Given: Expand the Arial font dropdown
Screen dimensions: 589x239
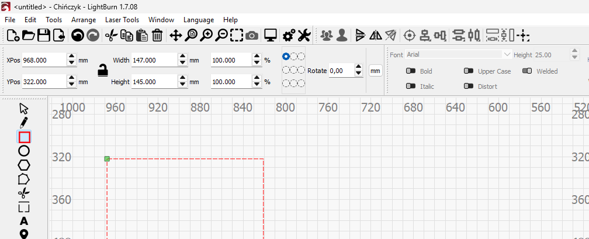Looking at the screenshot, I should tap(507, 54).
